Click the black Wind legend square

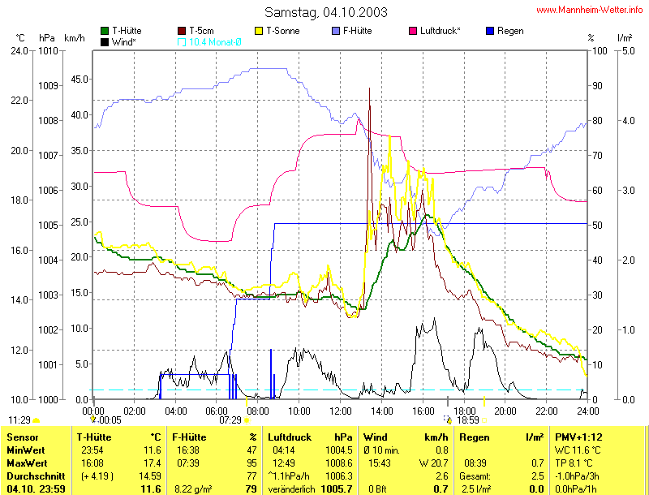[105, 41]
